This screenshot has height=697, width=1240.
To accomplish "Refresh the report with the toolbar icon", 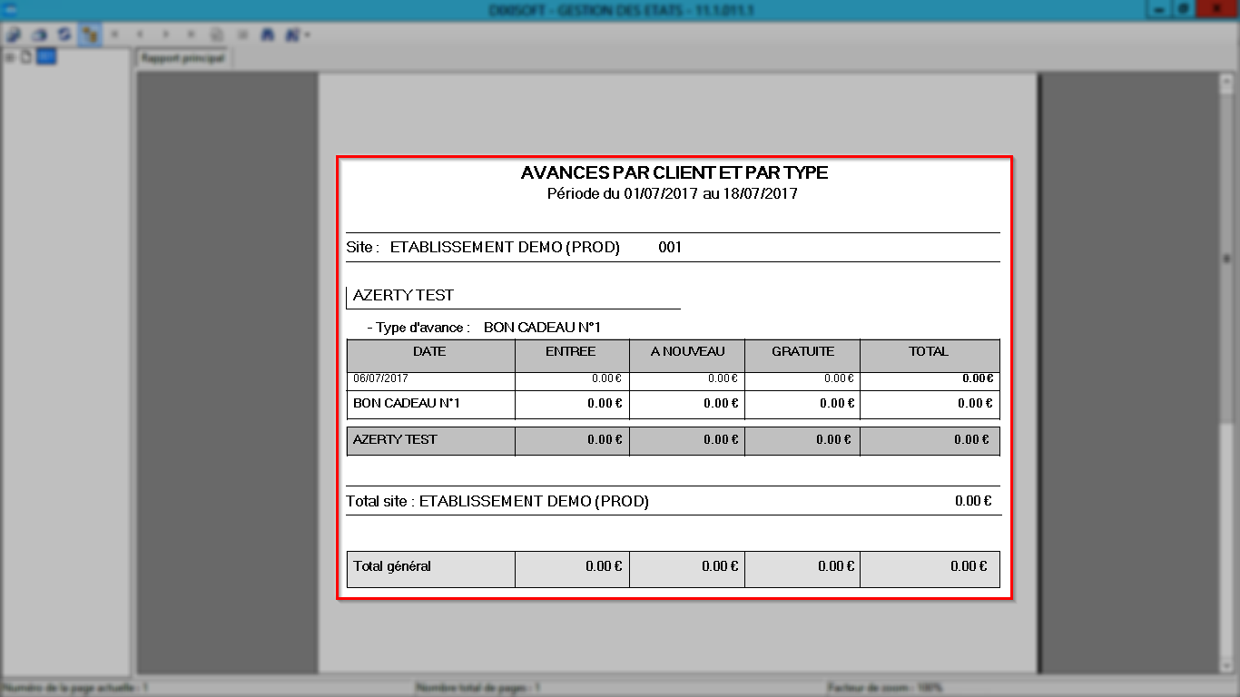I will (x=64, y=34).
